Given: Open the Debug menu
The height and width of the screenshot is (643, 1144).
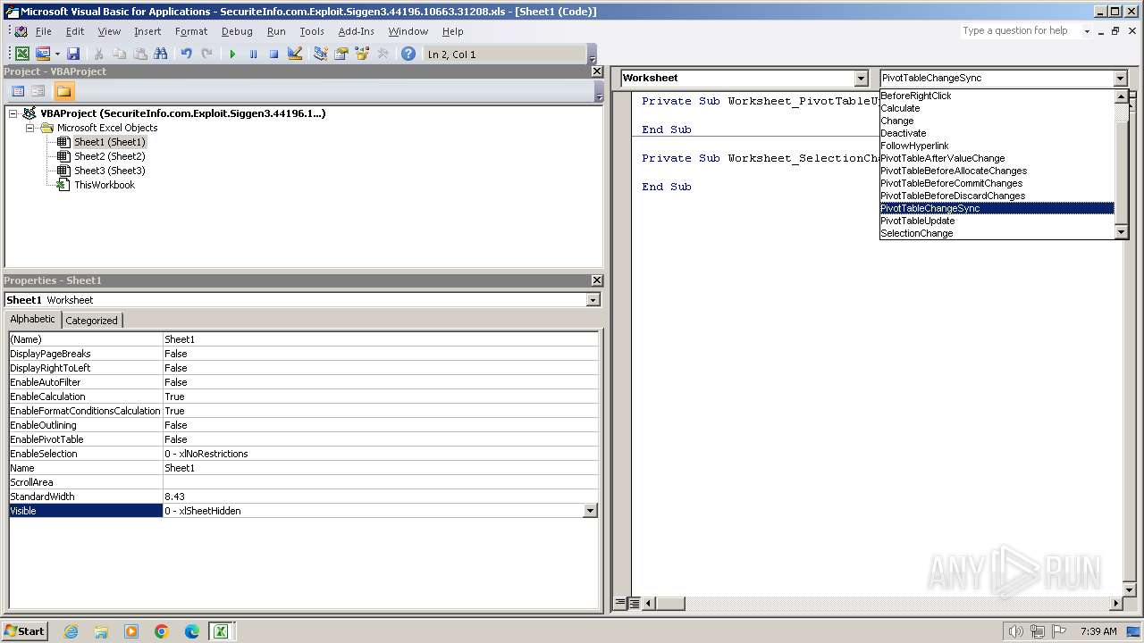Looking at the screenshot, I should [x=237, y=31].
